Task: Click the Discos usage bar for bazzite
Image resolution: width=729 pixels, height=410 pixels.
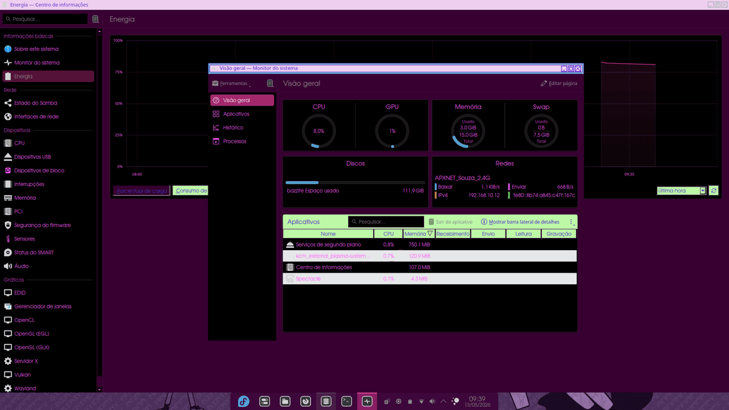Action: point(355,182)
